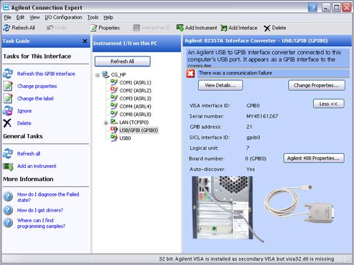Click the Add Interface toolbar icon
The width and height of the screenshot is (354, 265).
[x=224, y=28]
